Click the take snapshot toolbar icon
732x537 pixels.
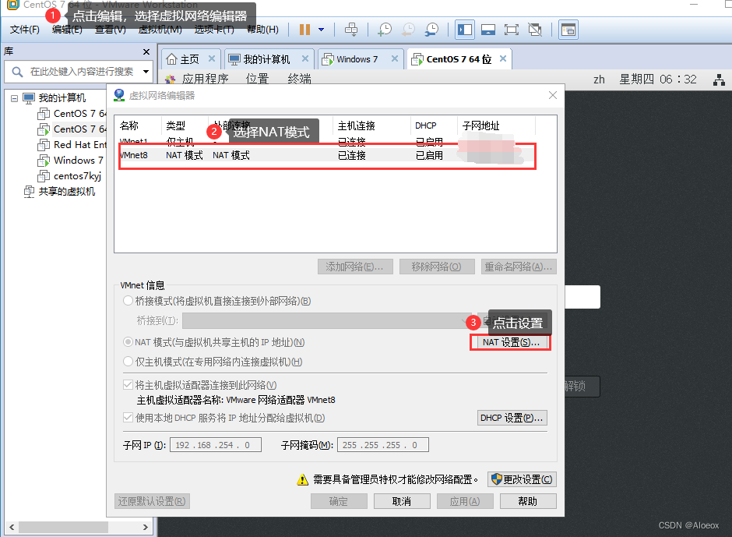coord(384,30)
